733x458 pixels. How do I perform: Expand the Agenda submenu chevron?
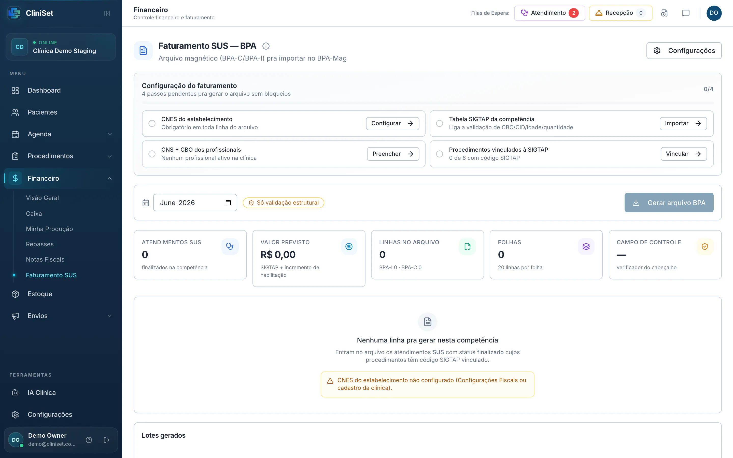pos(110,134)
